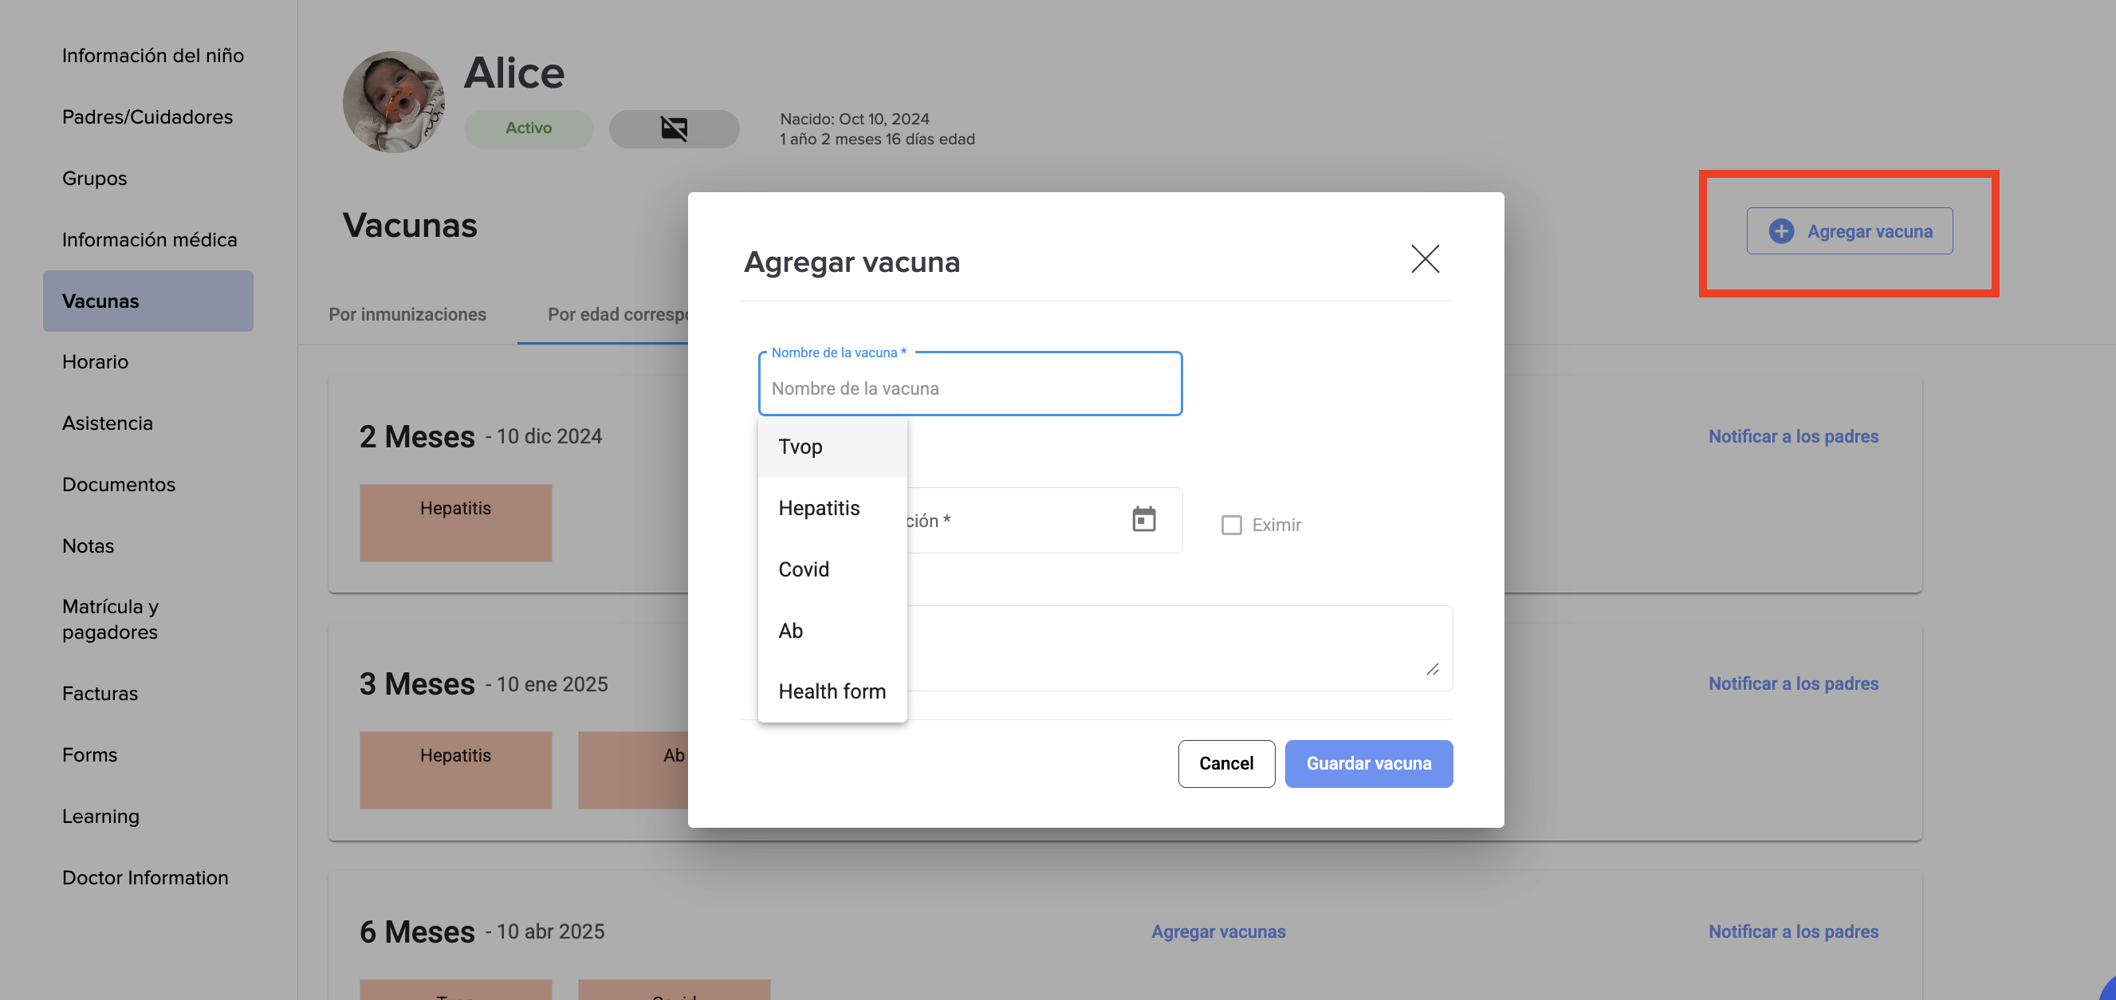Check the Eximir checkbox
2116x1000 pixels.
(1230, 525)
